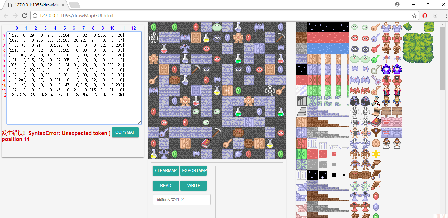This screenshot has width=448, height=218.
Task: Pick the gray stone staircase tile
Action: (x=301, y=112)
